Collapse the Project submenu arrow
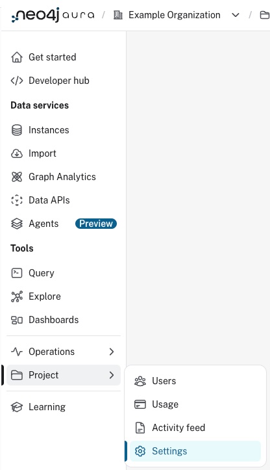 112,375
